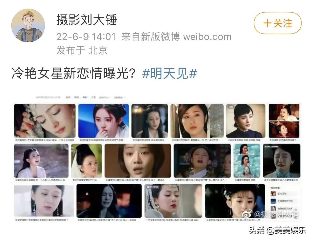Open large center thumbnail of short-haired woman
This screenshot has width=313, height=241.
coord(138,161)
